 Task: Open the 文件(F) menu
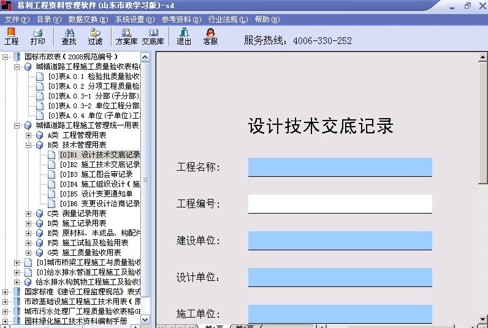pos(17,20)
